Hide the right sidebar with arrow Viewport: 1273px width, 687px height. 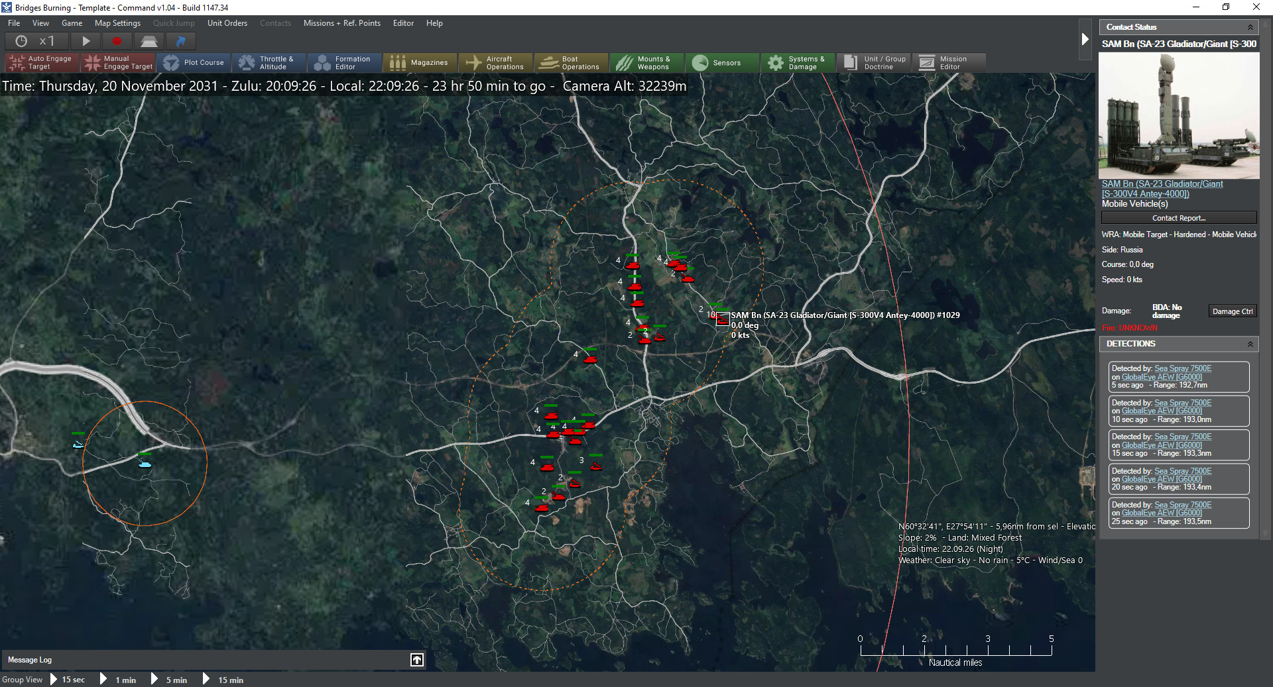[x=1085, y=39]
